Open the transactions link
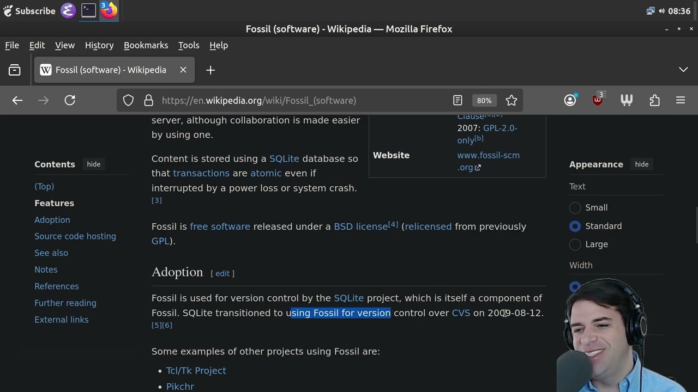The width and height of the screenshot is (698, 392). coord(201,173)
